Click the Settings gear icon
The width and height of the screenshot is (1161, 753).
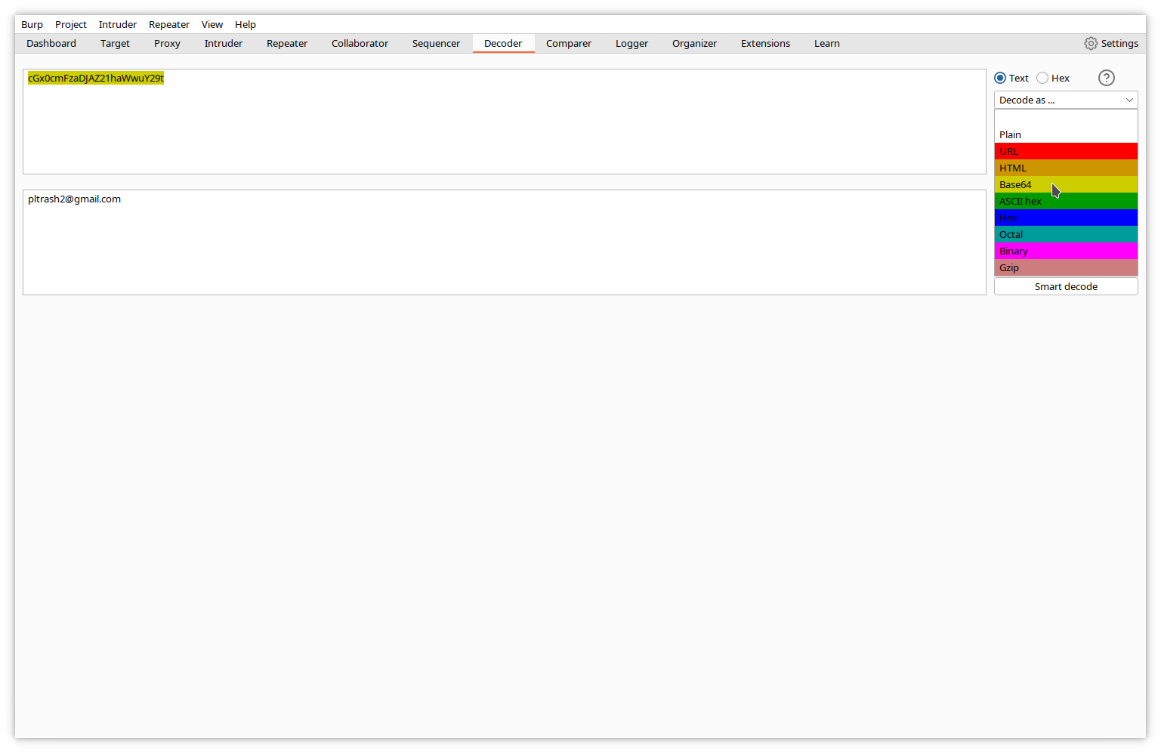(1091, 44)
